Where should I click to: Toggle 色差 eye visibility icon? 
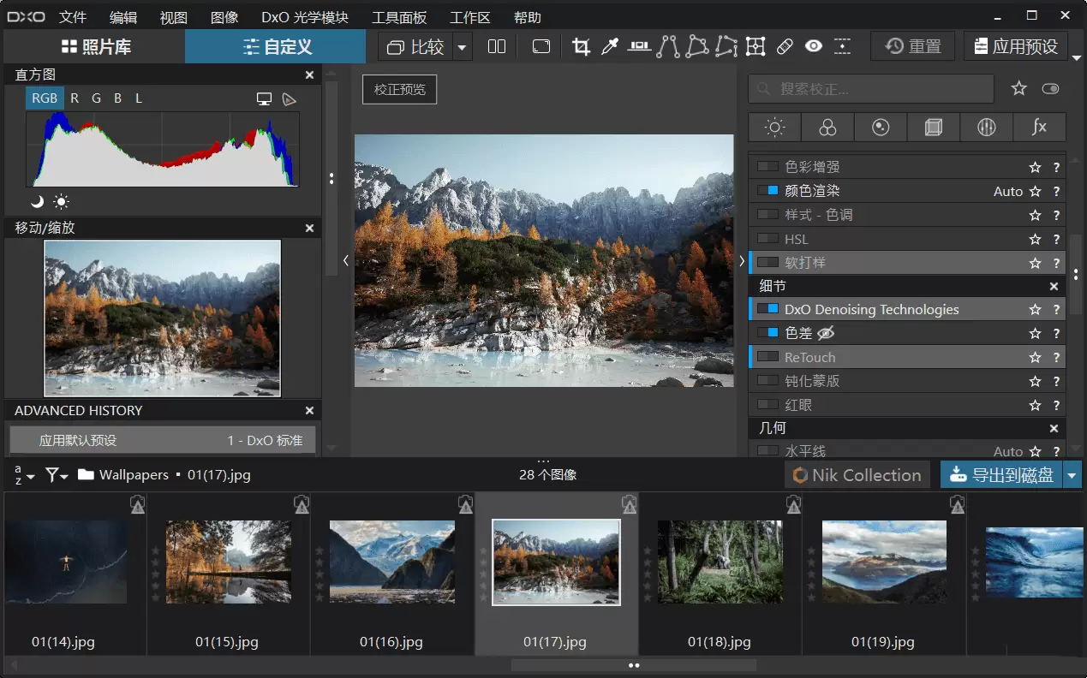click(x=826, y=333)
